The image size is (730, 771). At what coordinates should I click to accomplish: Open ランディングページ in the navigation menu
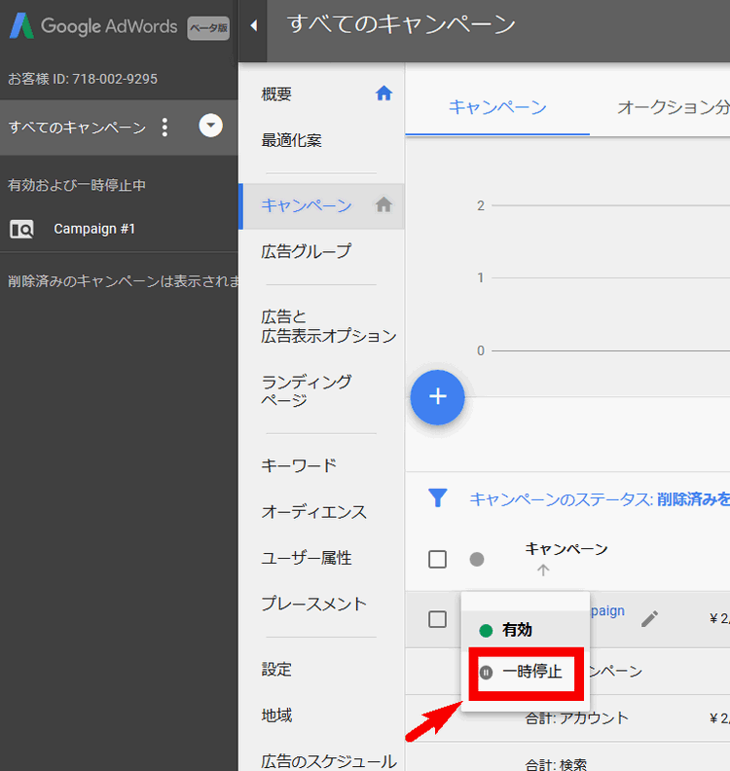click(x=307, y=391)
